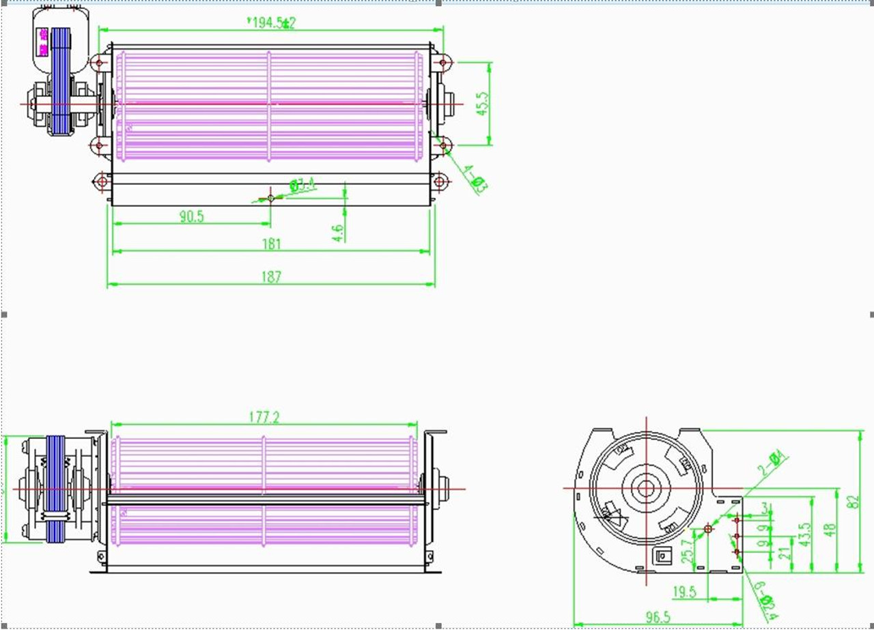The height and width of the screenshot is (630, 874).
Task: Select the 194.5±2 overall length dimension
Action: click(271, 23)
